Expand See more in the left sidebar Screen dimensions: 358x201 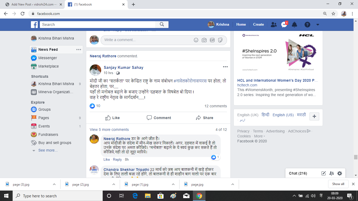click(48, 150)
